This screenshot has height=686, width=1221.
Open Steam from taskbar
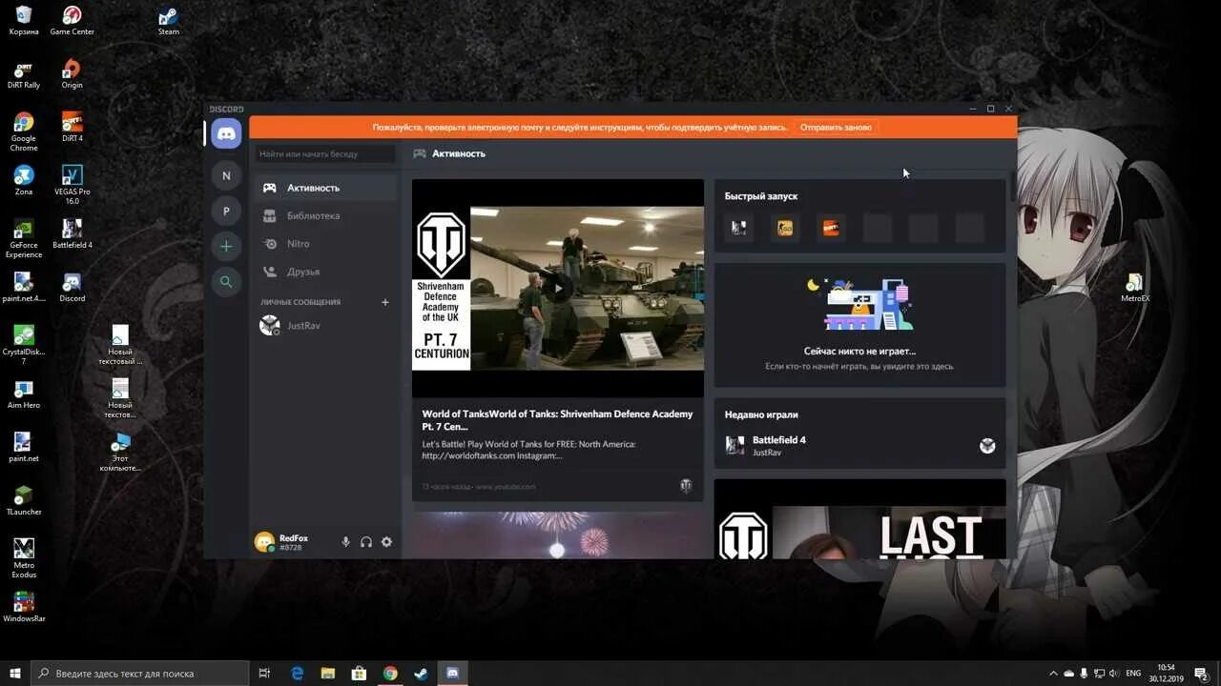421,673
